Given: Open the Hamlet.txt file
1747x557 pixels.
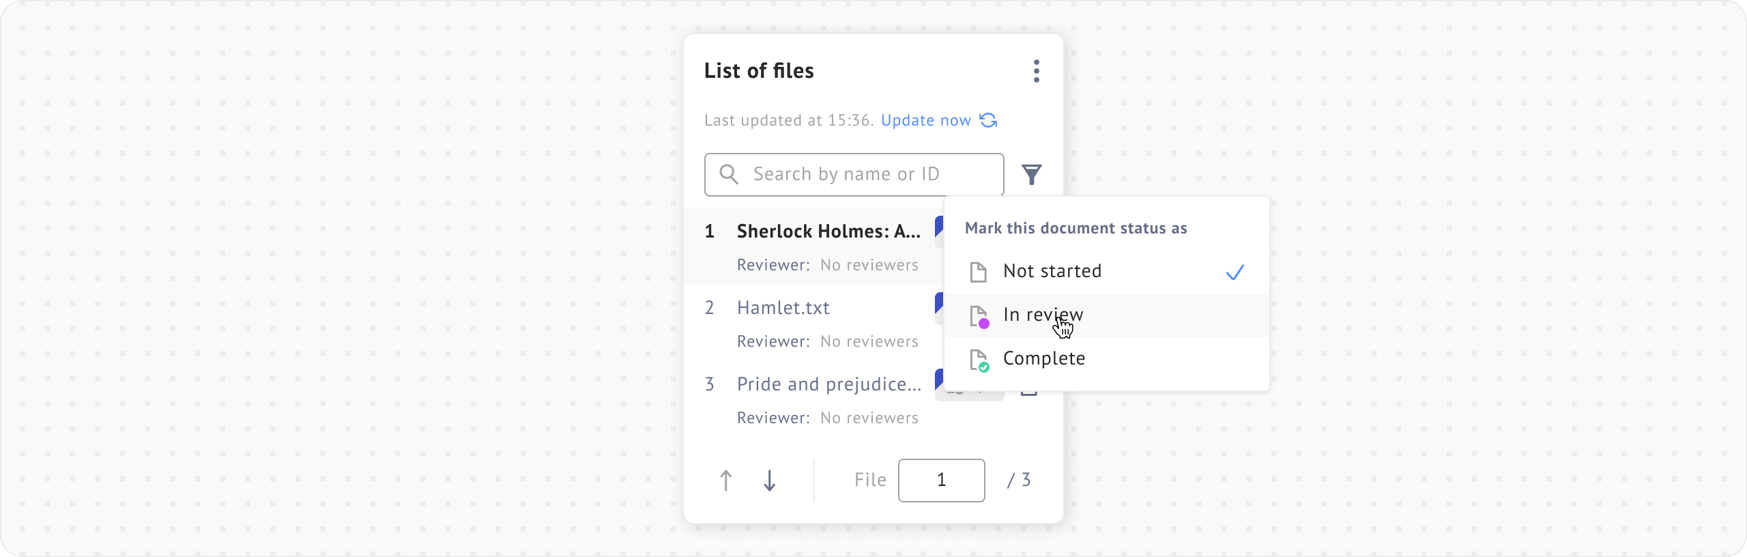Looking at the screenshot, I should click(783, 308).
